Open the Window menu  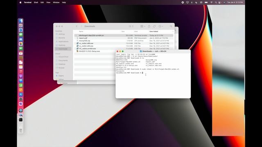pos(56,2)
